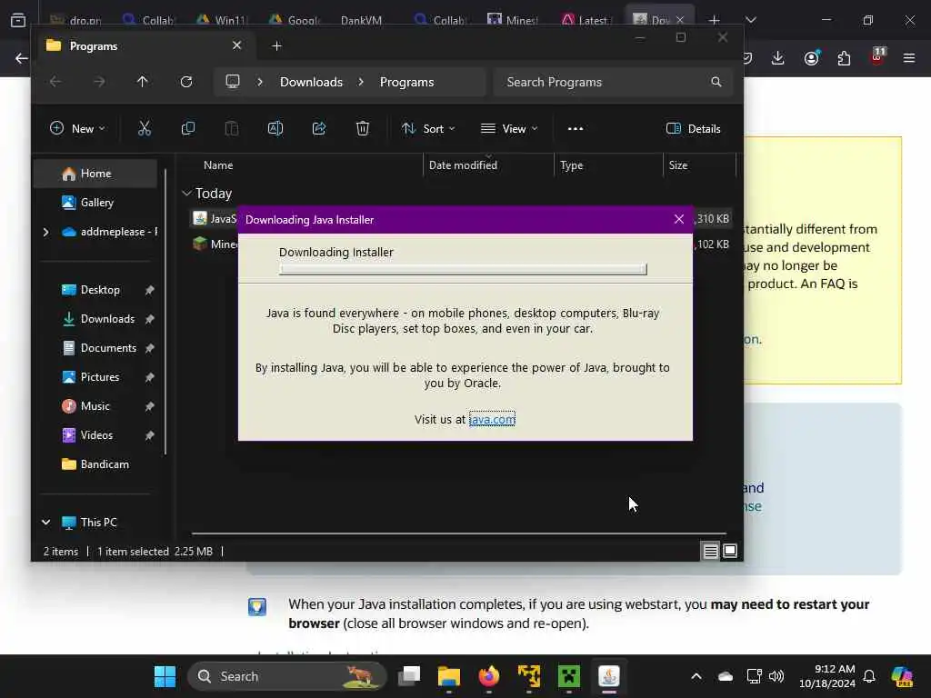This screenshot has width=931, height=698.
Task: Click the Windows taskbar Search box
Action: [287, 676]
